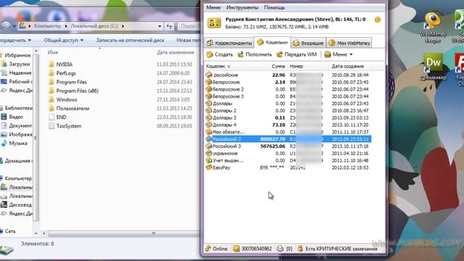
Task: Select the TooSystem file in Explorer
Action: tap(65, 126)
